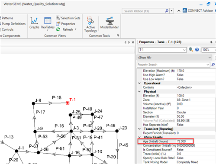Select Installation Year value 0

[x=178, y=108]
